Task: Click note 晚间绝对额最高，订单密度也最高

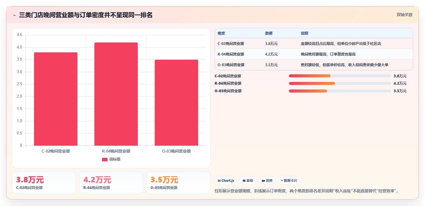Action: pos(328,54)
